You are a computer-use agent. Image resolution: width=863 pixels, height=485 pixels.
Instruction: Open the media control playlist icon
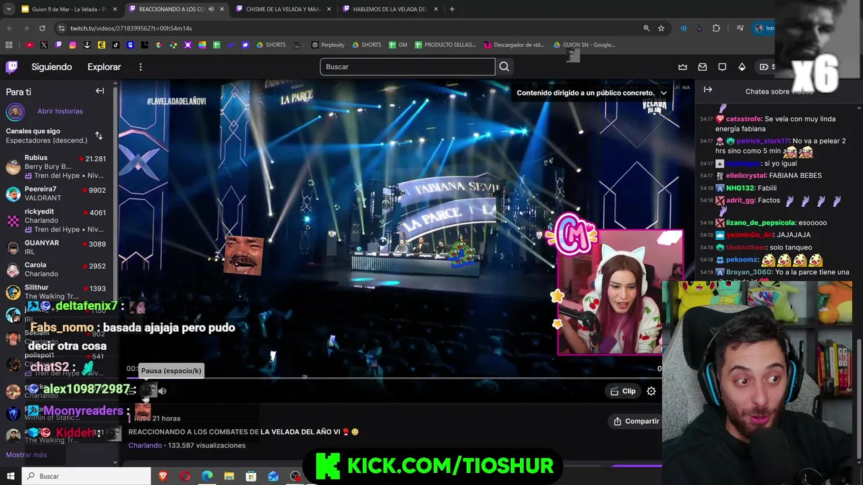tap(740, 28)
